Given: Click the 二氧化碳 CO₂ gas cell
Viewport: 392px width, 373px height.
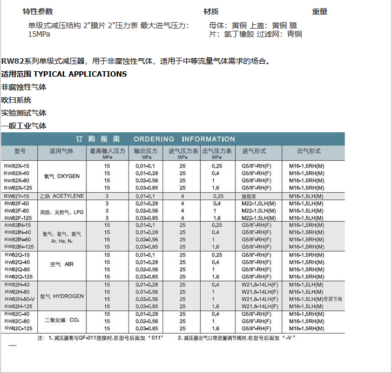Looking at the screenshot, I should 62,320.
